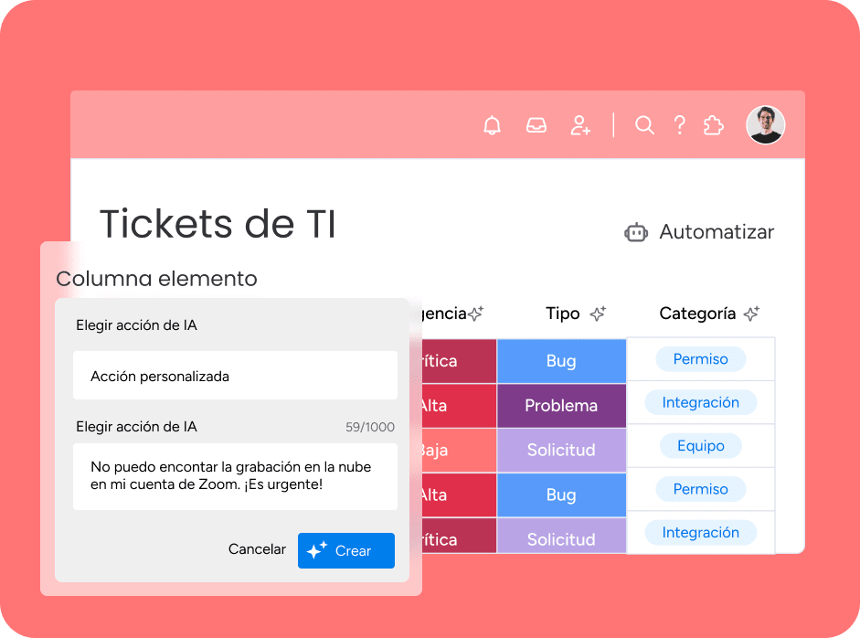Open the purple Problema type cell
Image resolution: width=860 pixels, height=638 pixels.
pyautogui.click(x=561, y=406)
